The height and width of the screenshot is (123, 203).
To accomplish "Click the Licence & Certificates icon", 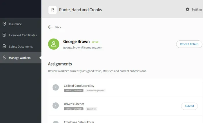I will coord(4,35).
